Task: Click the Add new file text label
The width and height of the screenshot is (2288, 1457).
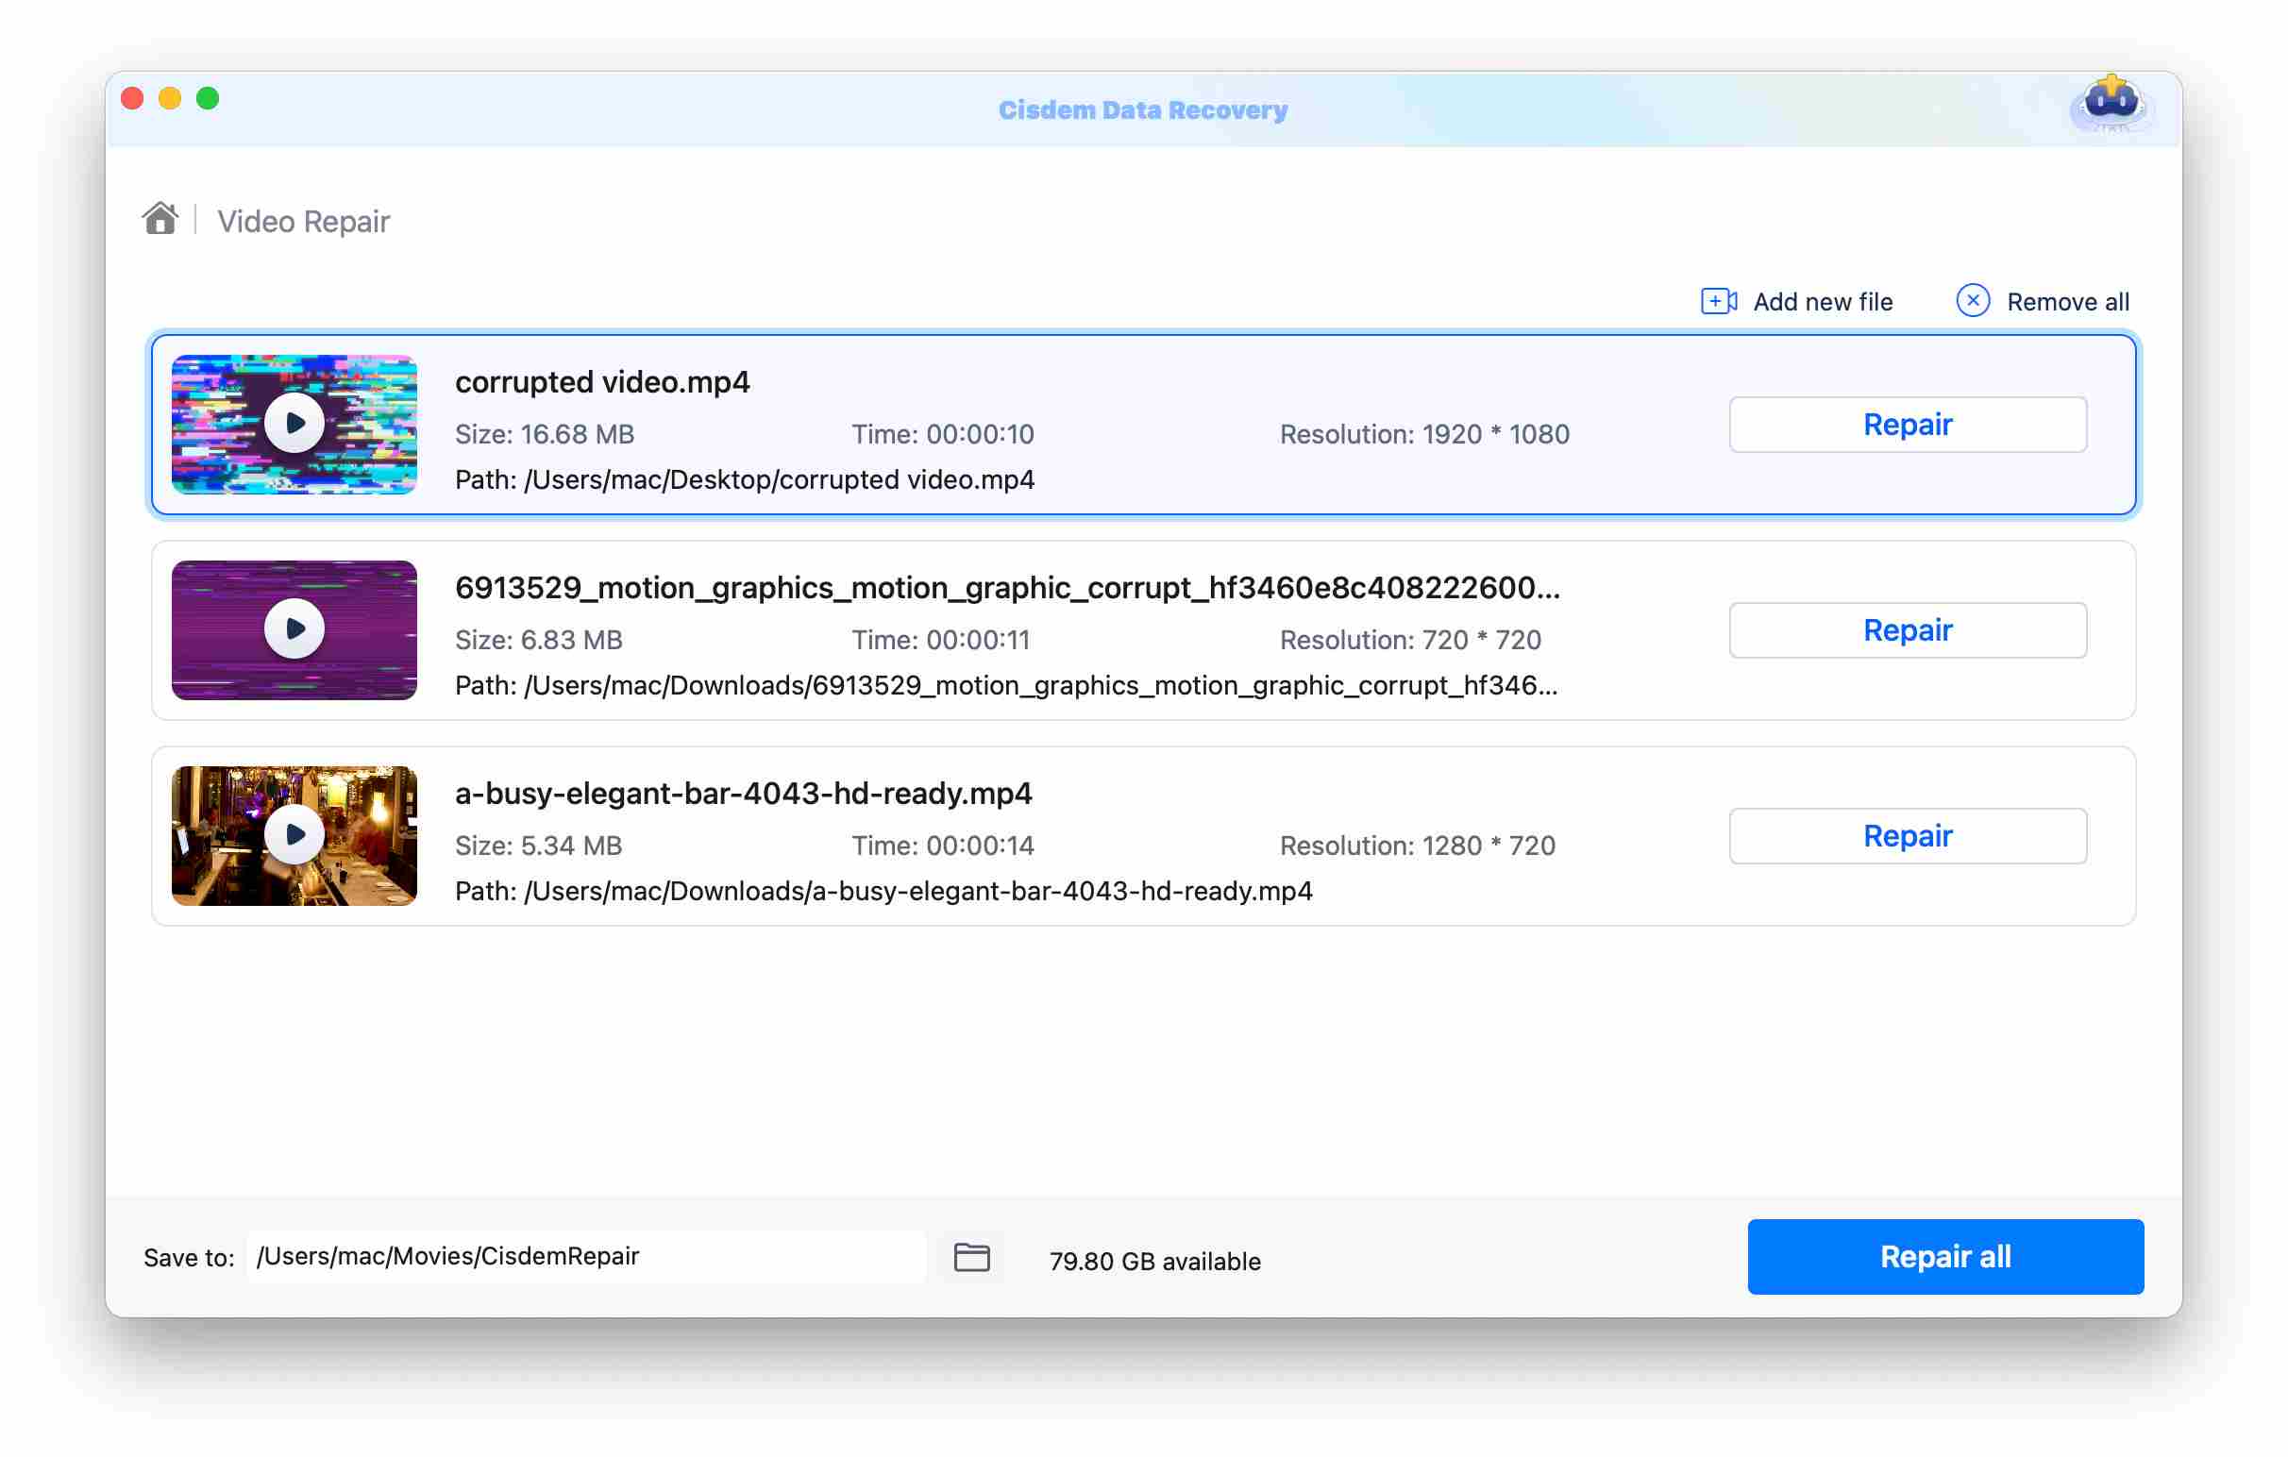Action: [x=1822, y=301]
